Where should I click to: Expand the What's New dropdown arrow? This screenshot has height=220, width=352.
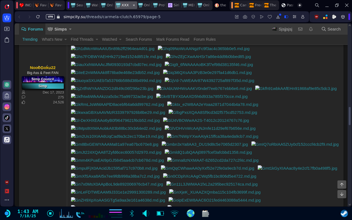point(65,40)
